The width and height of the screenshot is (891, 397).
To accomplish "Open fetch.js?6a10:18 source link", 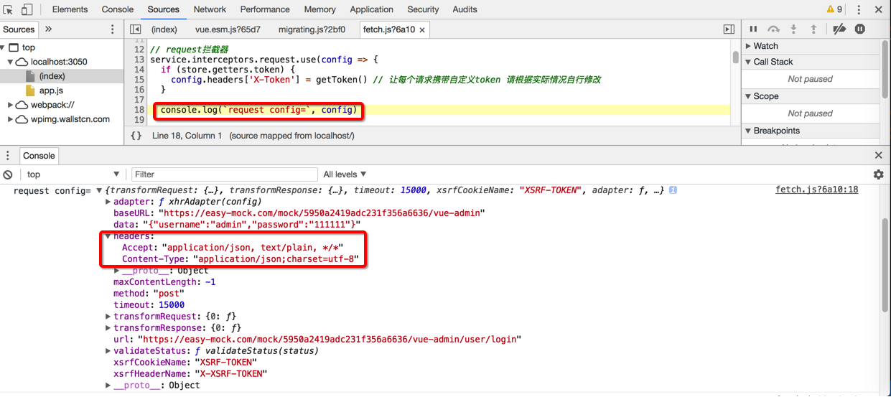I will [816, 190].
